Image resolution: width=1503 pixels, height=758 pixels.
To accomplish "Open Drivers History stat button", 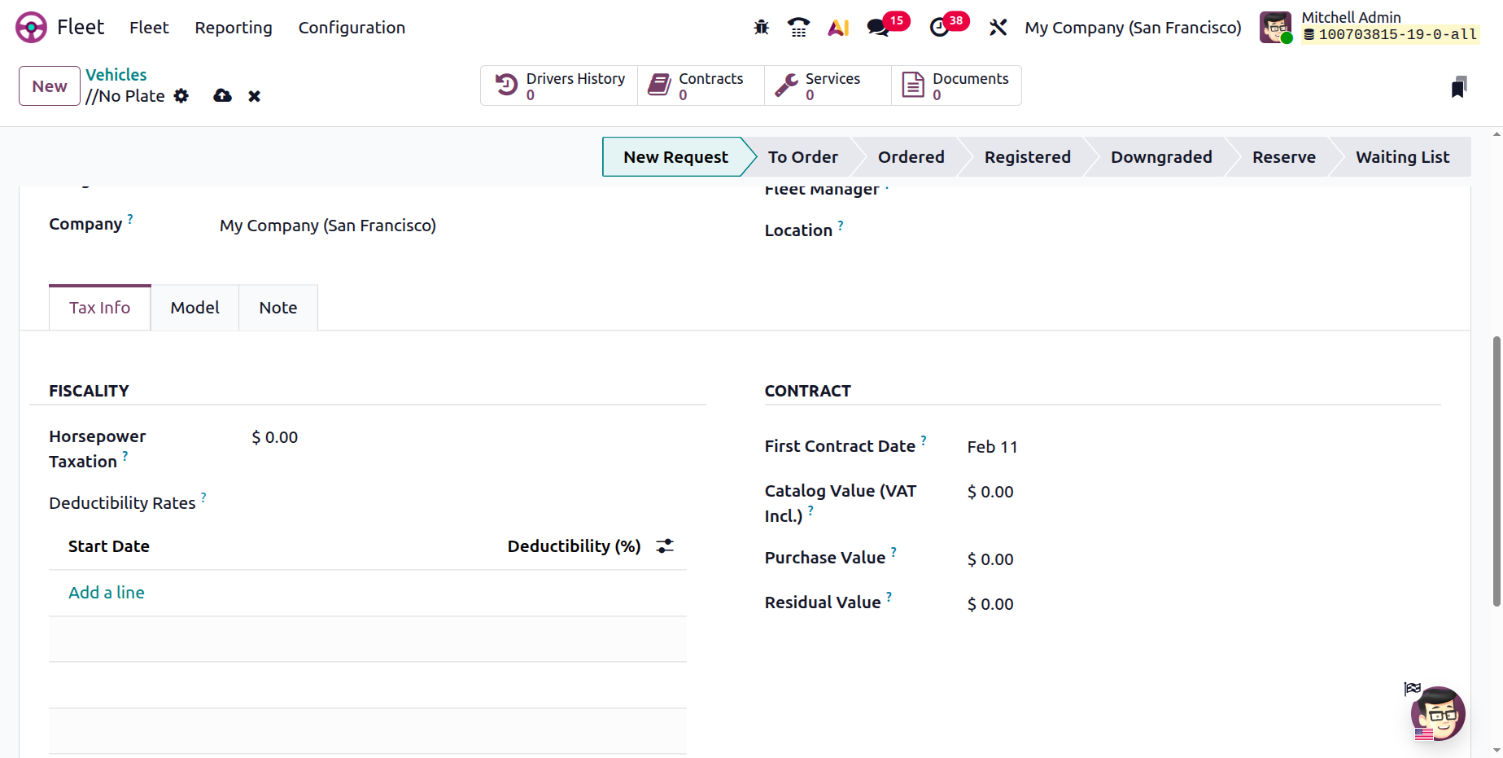I will click(x=560, y=85).
